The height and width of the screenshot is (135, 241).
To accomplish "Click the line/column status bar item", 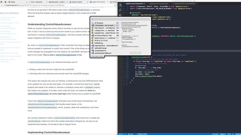I will tap(215, 134).
